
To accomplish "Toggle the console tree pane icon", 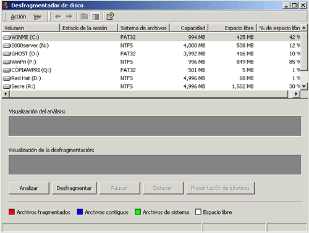I will [x=96, y=17].
